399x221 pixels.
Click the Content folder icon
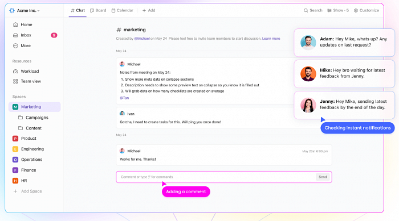click(x=21, y=128)
